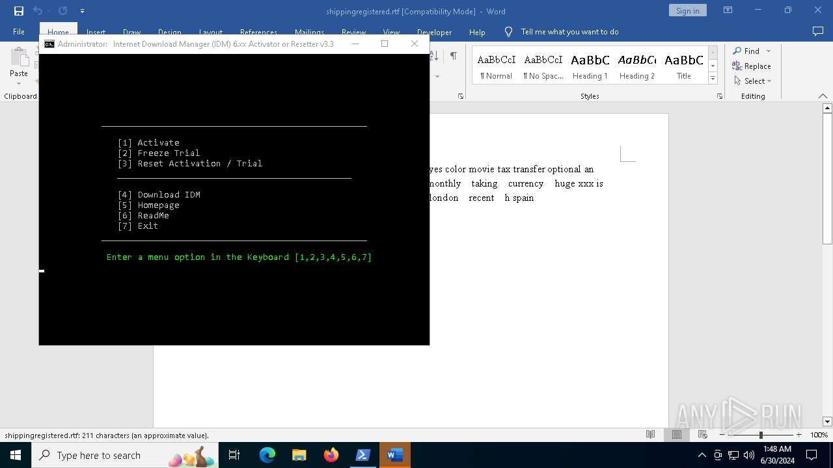Switch to the Help tab
This screenshot has height=468, width=833.
tap(477, 32)
